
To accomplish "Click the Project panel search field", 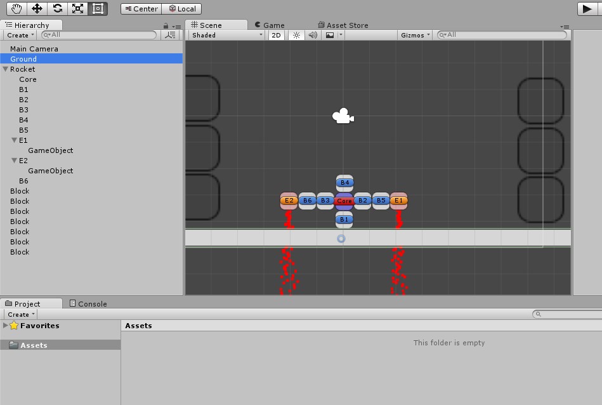I will [568, 314].
